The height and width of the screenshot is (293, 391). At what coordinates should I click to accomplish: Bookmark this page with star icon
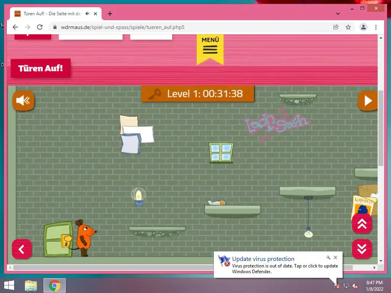pos(348,27)
